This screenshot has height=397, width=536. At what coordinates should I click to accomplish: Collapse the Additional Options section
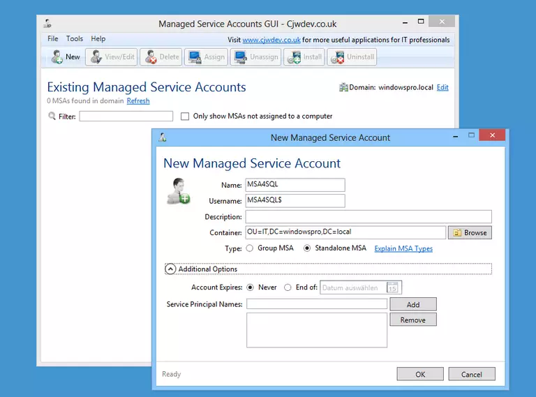point(170,269)
